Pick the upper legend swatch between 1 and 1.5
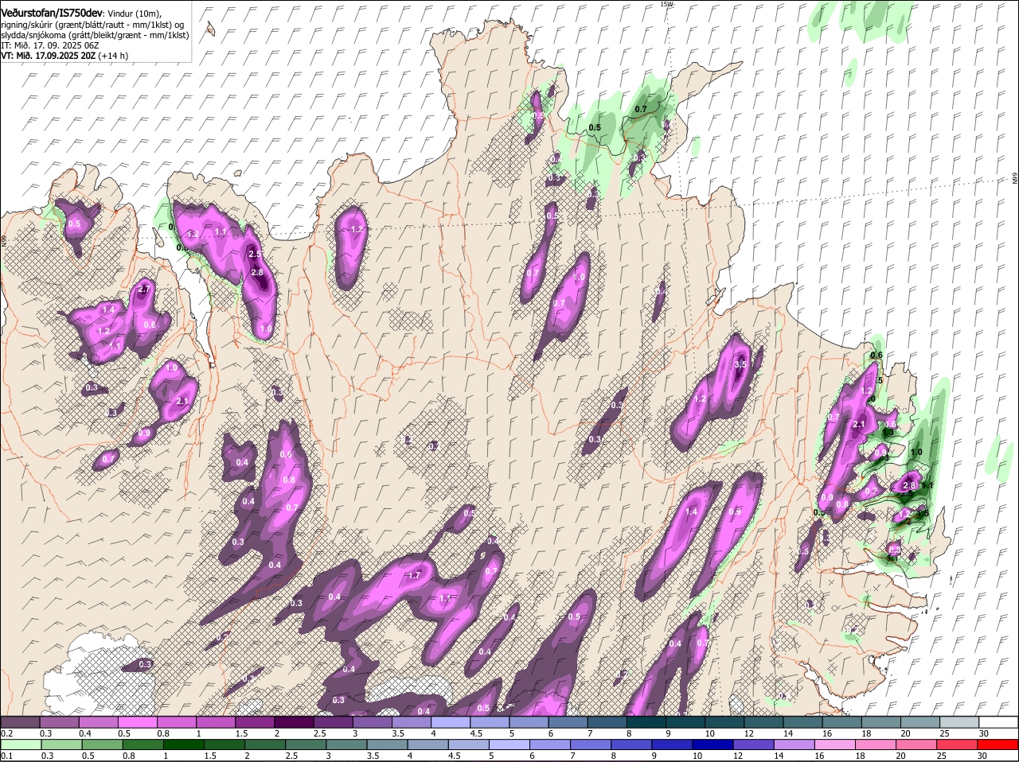Viewport: 1019px width, 762px height. pyautogui.click(x=216, y=721)
